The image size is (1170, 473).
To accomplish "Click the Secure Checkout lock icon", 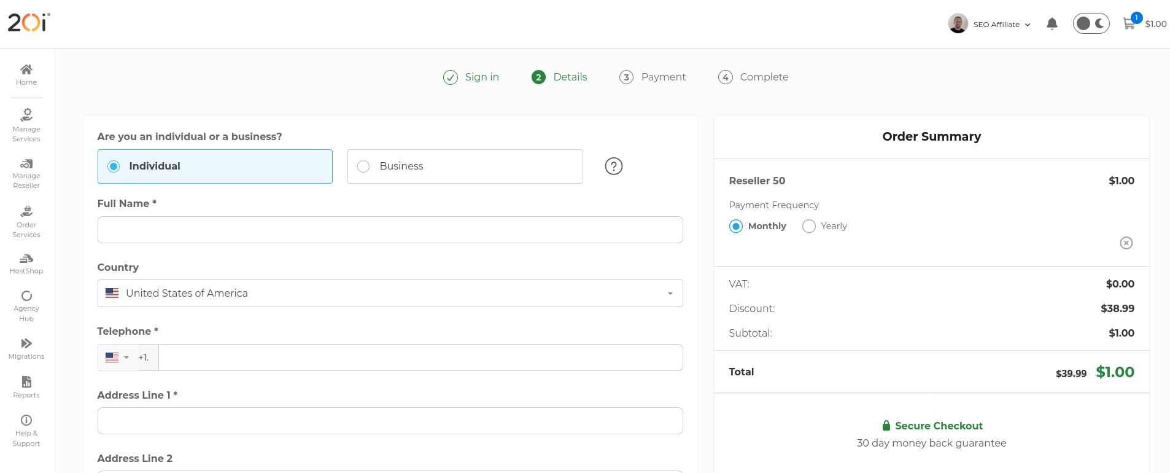I will [886, 425].
